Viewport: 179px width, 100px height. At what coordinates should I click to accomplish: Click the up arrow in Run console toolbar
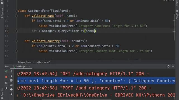[11, 71]
